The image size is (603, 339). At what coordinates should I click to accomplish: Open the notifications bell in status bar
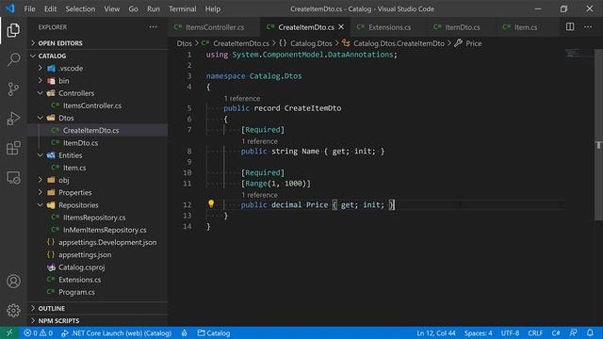coord(590,332)
